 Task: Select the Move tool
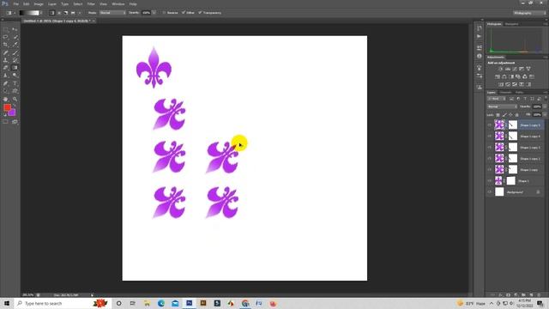[15, 30]
